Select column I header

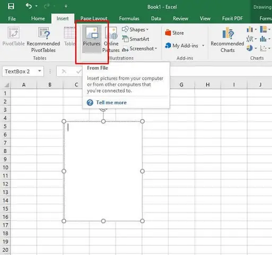click(234, 85)
